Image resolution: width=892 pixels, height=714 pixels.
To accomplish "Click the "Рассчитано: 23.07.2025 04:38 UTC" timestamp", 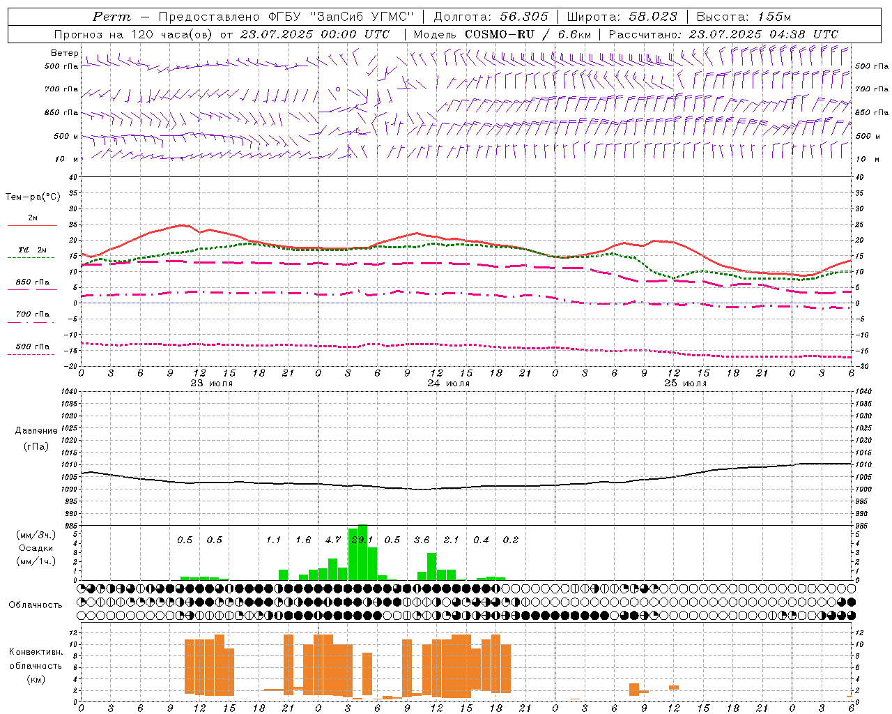I will pos(723,34).
